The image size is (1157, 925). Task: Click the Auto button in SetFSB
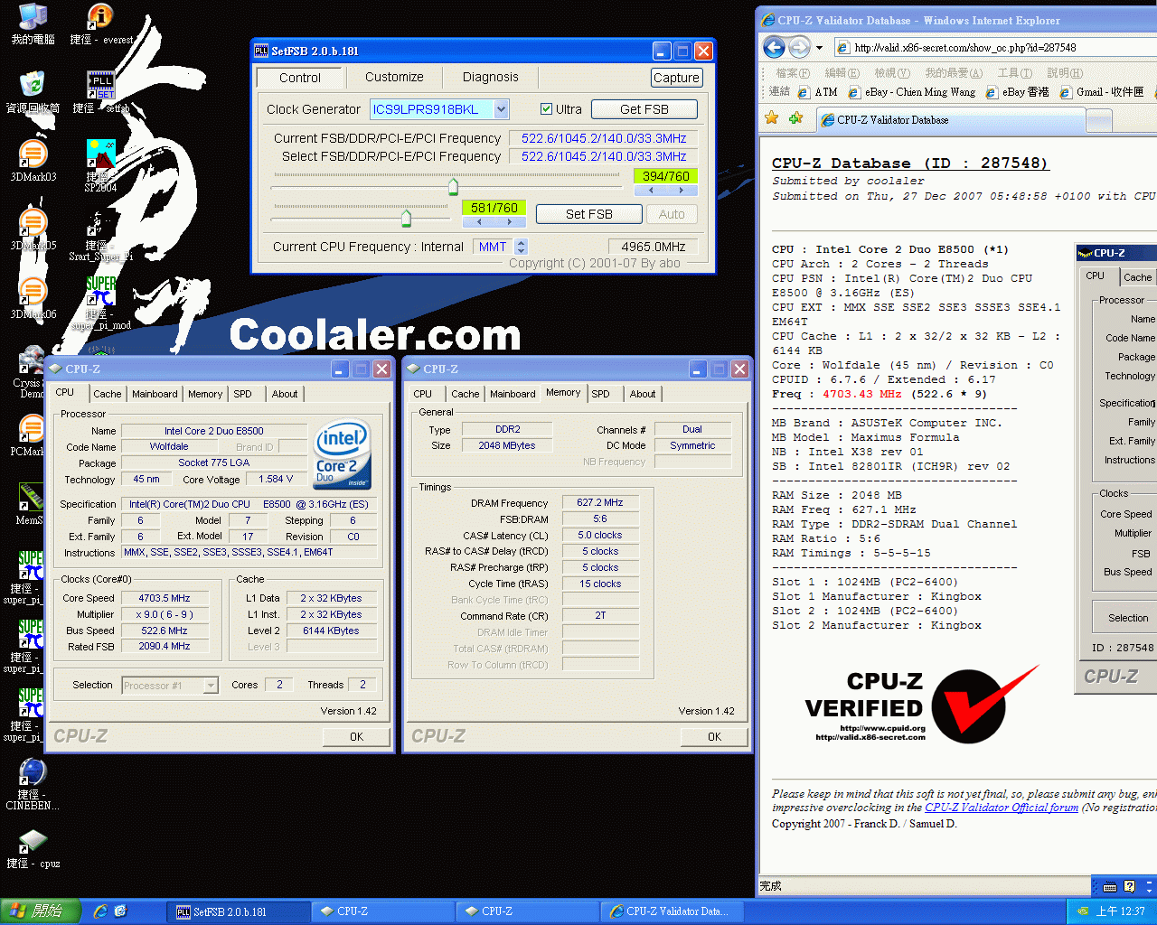(672, 214)
